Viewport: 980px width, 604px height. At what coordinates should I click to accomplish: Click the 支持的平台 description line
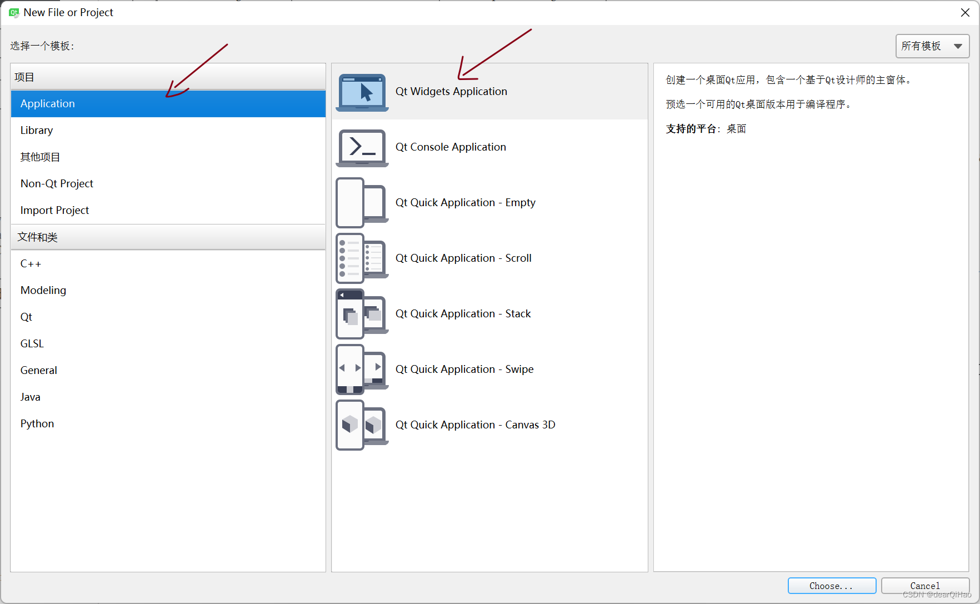pos(706,129)
